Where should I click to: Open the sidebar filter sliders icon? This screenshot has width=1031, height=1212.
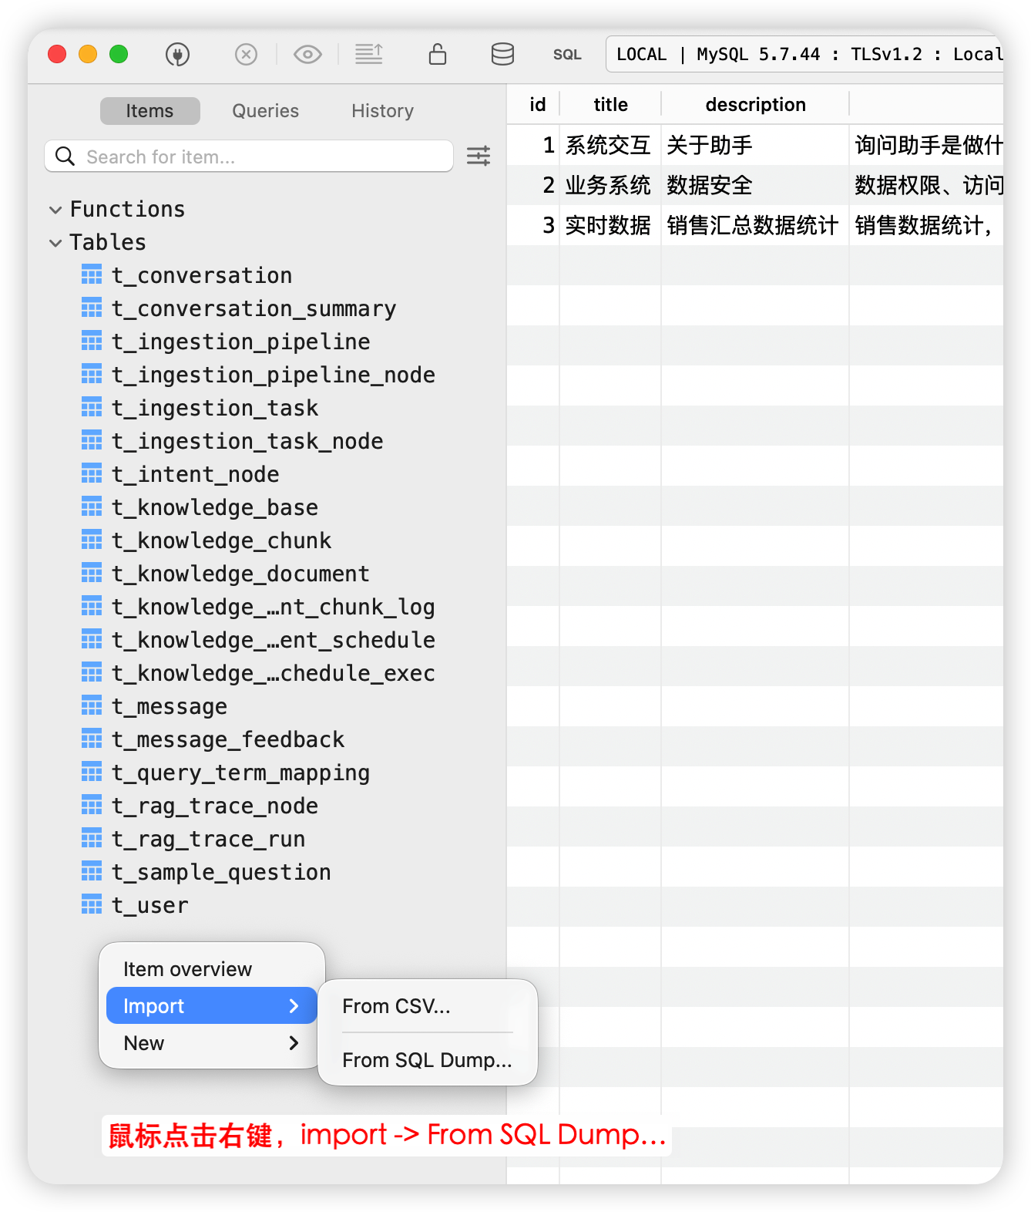point(479,157)
